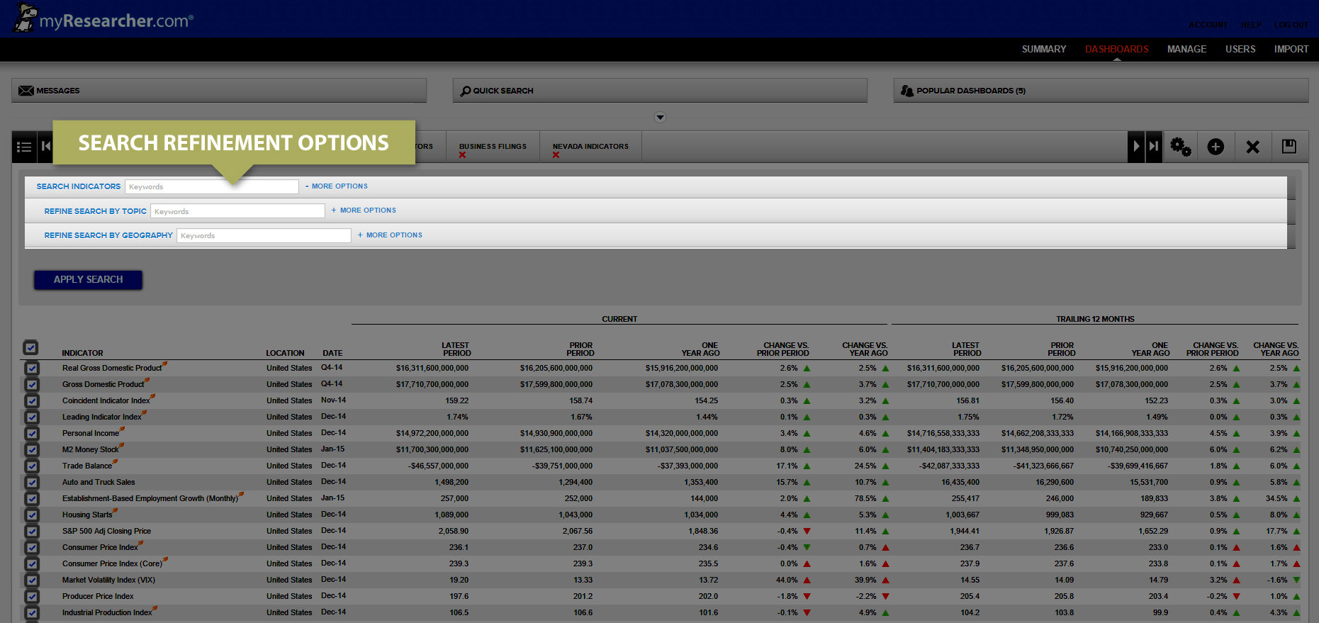Open note flag on Industrial Production Index
This screenshot has height=623, width=1319.
(155, 608)
